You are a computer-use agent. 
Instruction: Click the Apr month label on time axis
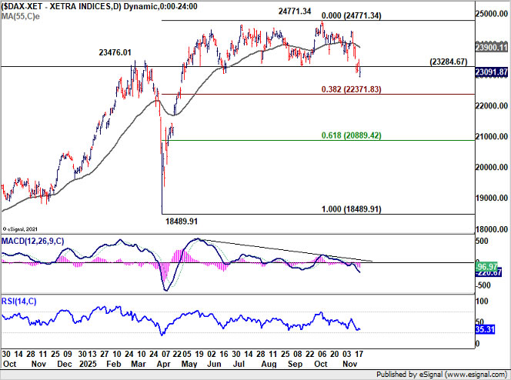point(164,364)
